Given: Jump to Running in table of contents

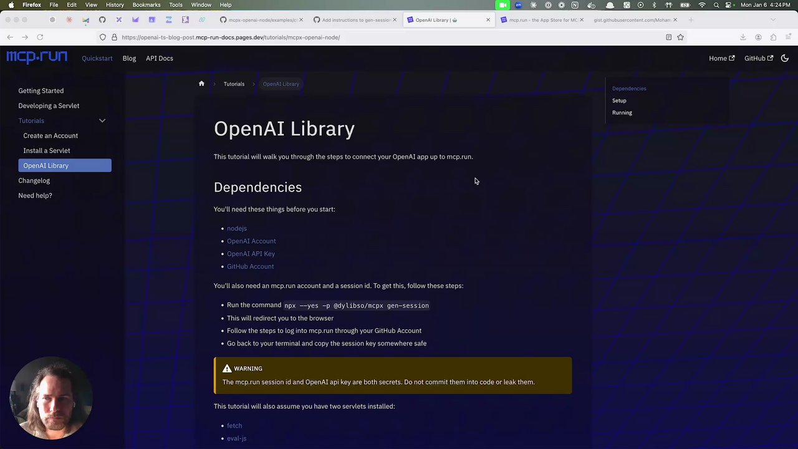Looking at the screenshot, I should click(x=622, y=113).
